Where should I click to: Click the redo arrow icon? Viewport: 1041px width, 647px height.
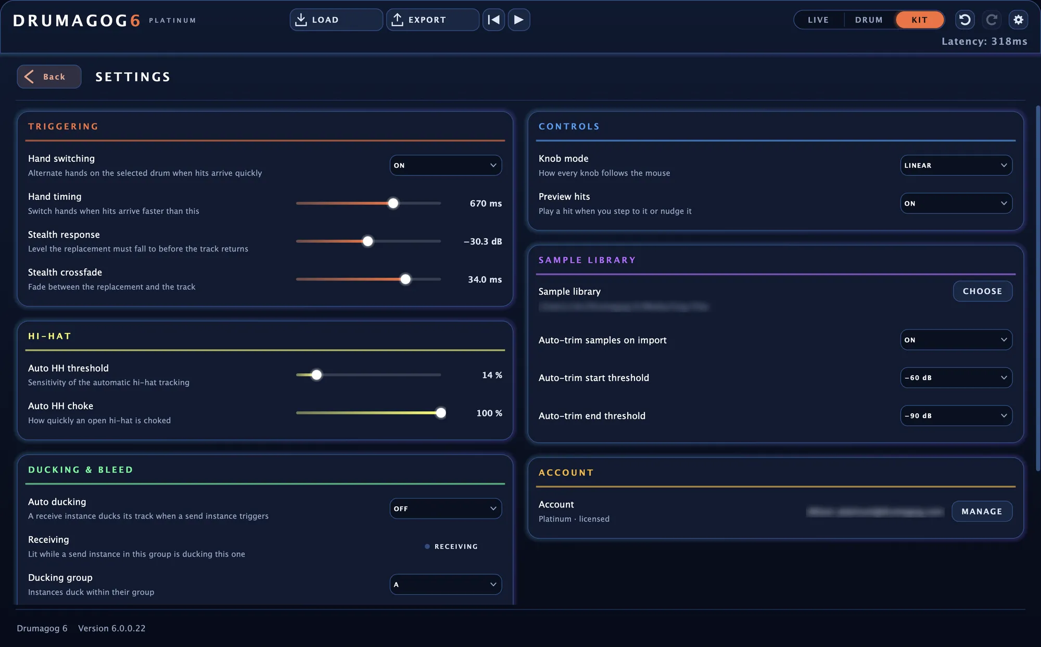pos(992,20)
